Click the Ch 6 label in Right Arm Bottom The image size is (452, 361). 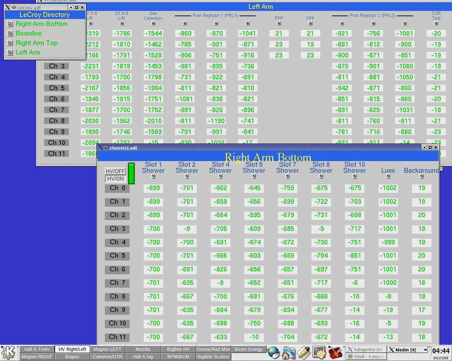tap(117, 269)
